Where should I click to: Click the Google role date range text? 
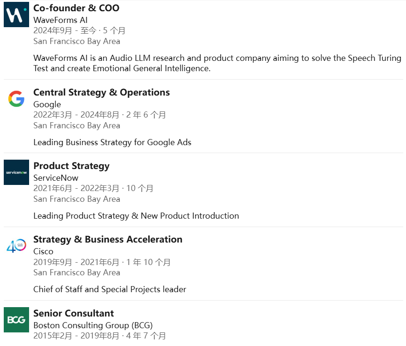click(100, 115)
